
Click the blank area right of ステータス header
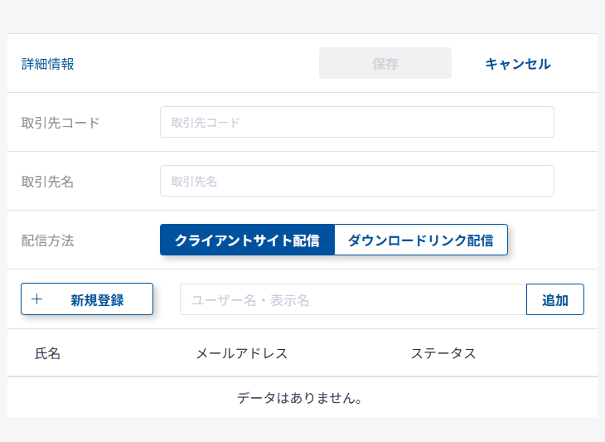[539, 353]
